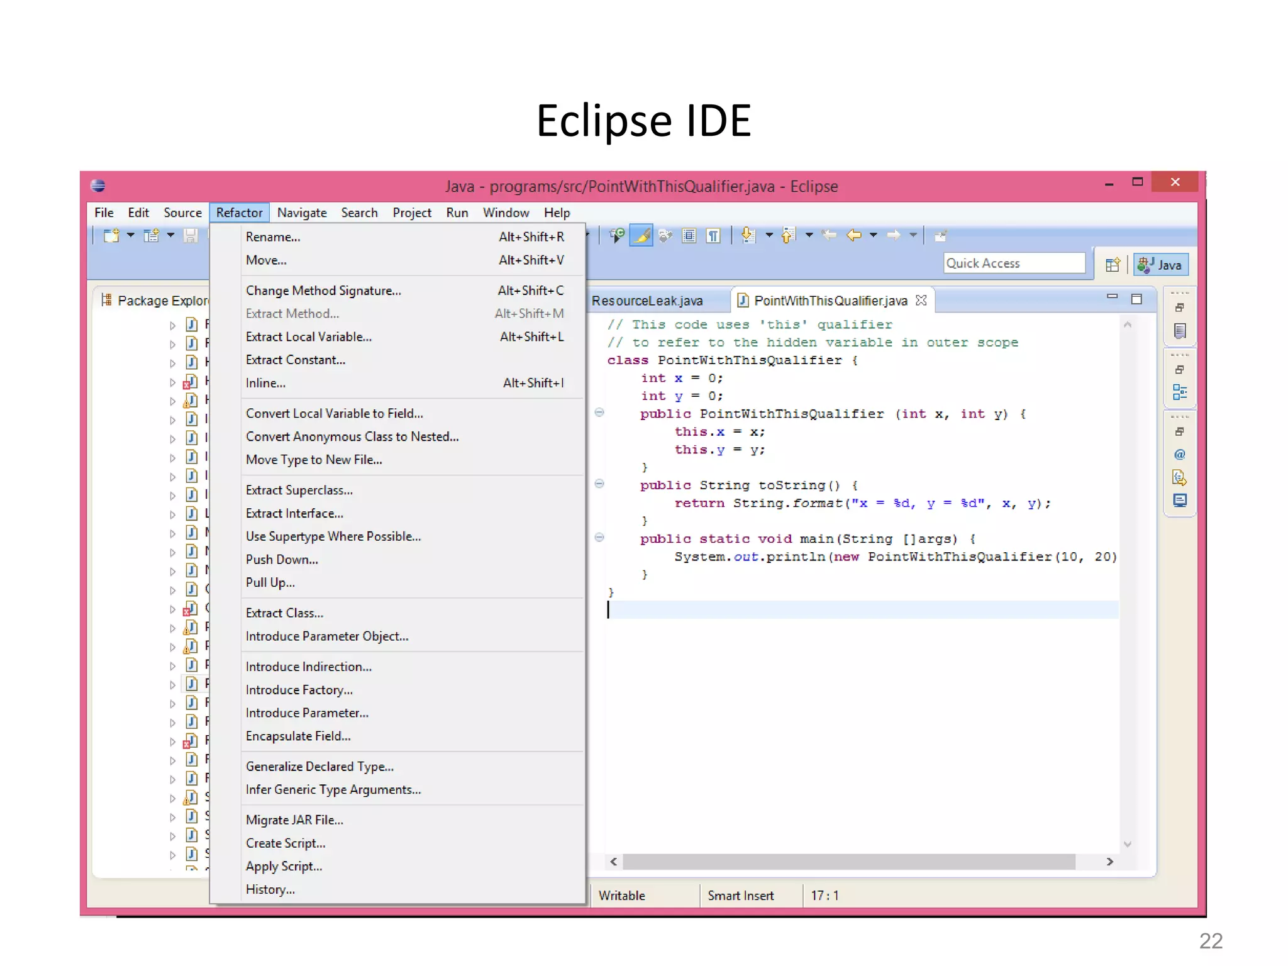Click the editor horizontal scrollbar thumb

848,862
